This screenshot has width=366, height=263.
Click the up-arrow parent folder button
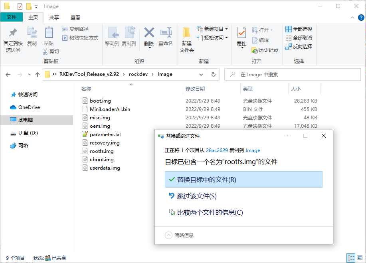[x=38, y=74]
